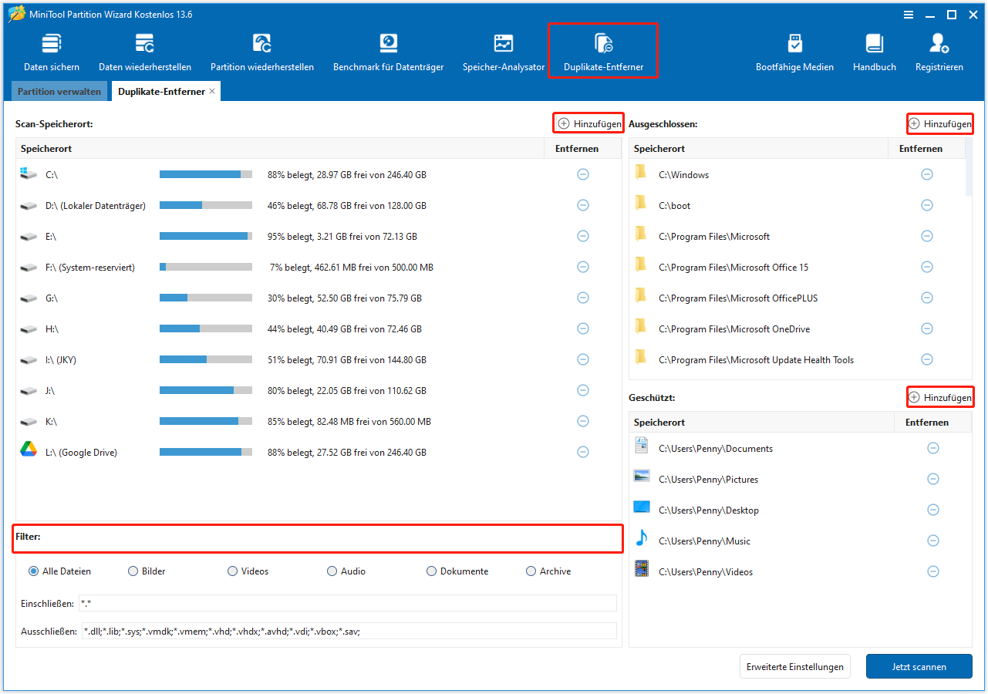Select the C:\Windows excluded row

[x=797, y=174]
